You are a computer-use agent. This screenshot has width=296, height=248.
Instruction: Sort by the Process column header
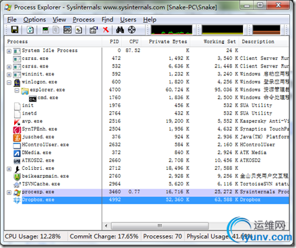[53, 42]
